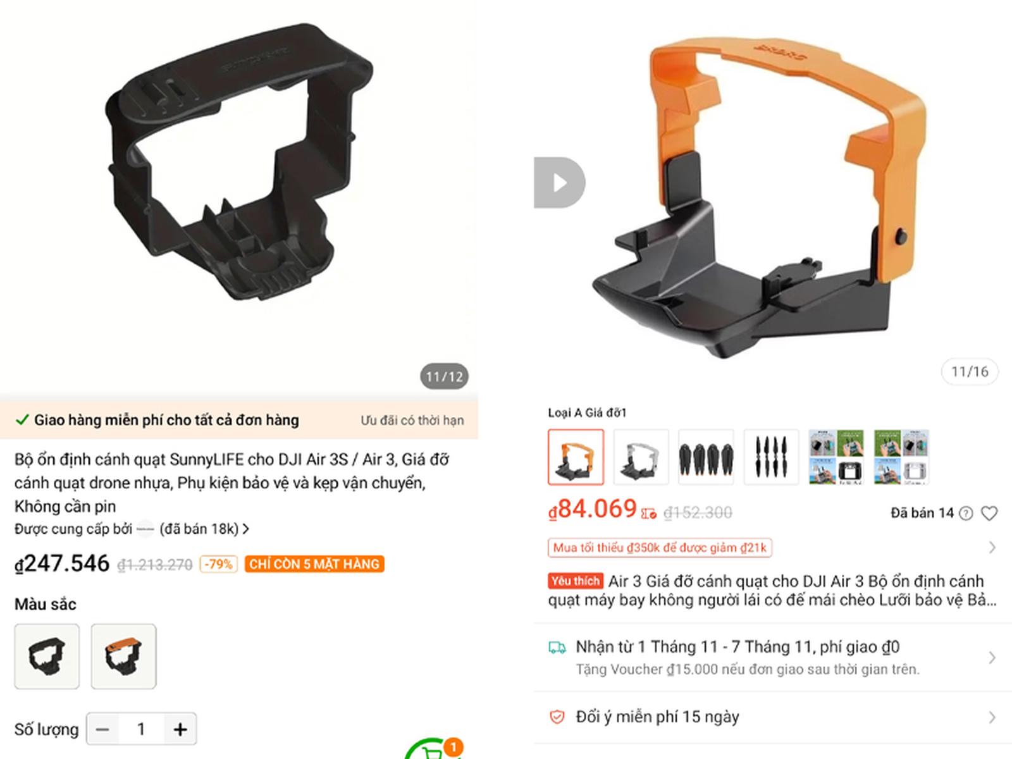Screen dimensions: 1012x759
Task: Select the black propellers variant thumbnail
Action: click(771, 457)
